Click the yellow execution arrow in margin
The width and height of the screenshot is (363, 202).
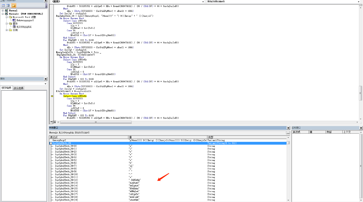pos(52,96)
